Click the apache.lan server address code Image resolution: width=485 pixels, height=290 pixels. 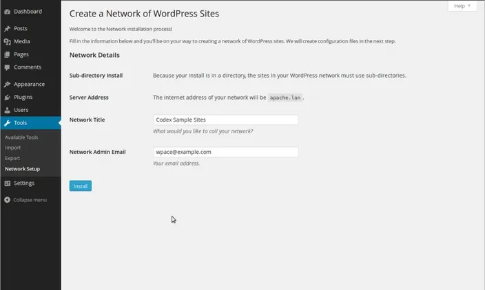285,98
